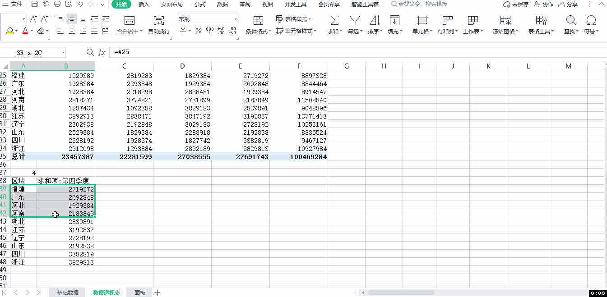Click the distributed alignment icon
The width and height of the screenshot is (607, 297).
coord(106,31)
